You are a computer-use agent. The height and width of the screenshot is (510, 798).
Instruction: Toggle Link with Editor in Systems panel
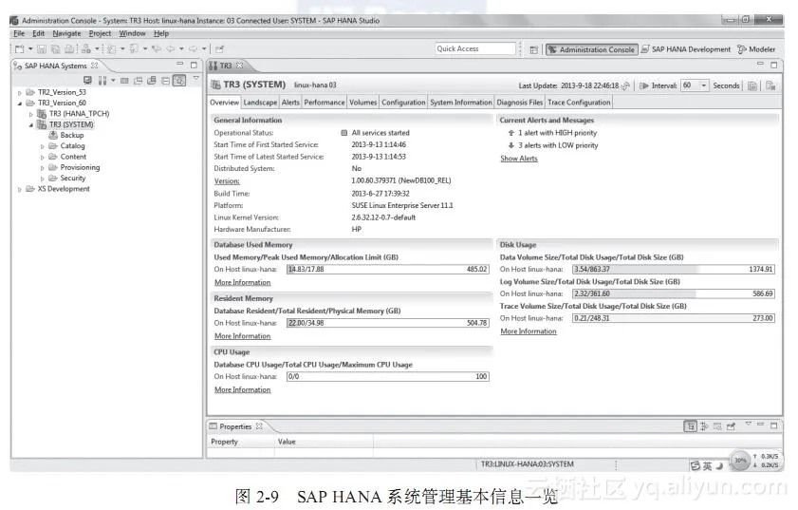[x=179, y=81]
